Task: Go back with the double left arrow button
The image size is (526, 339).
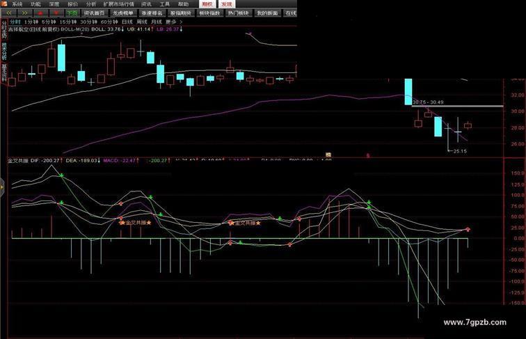Action: 9,13
